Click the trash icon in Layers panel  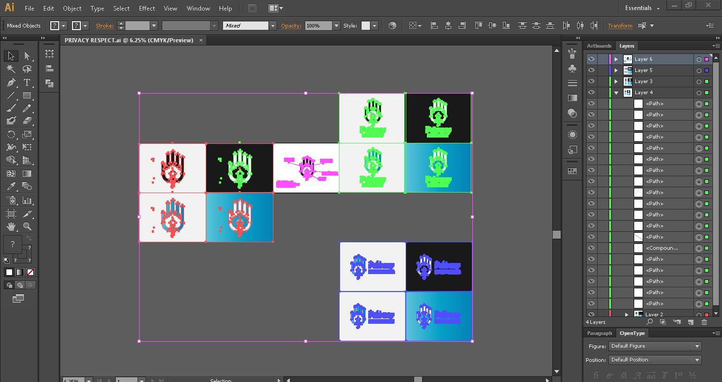pos(704,322)
